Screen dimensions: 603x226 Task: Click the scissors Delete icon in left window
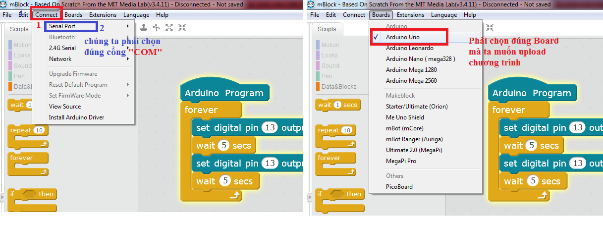[x=157, y=28]
